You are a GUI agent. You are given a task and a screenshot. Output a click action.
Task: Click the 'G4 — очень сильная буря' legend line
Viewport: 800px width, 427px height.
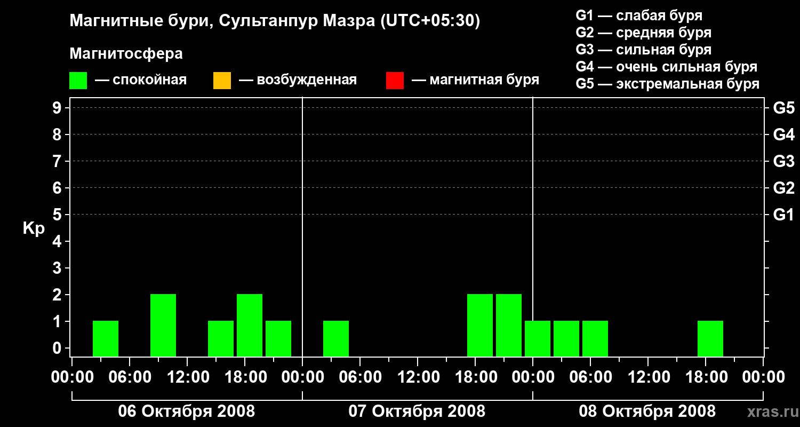[x=666, y=67]
